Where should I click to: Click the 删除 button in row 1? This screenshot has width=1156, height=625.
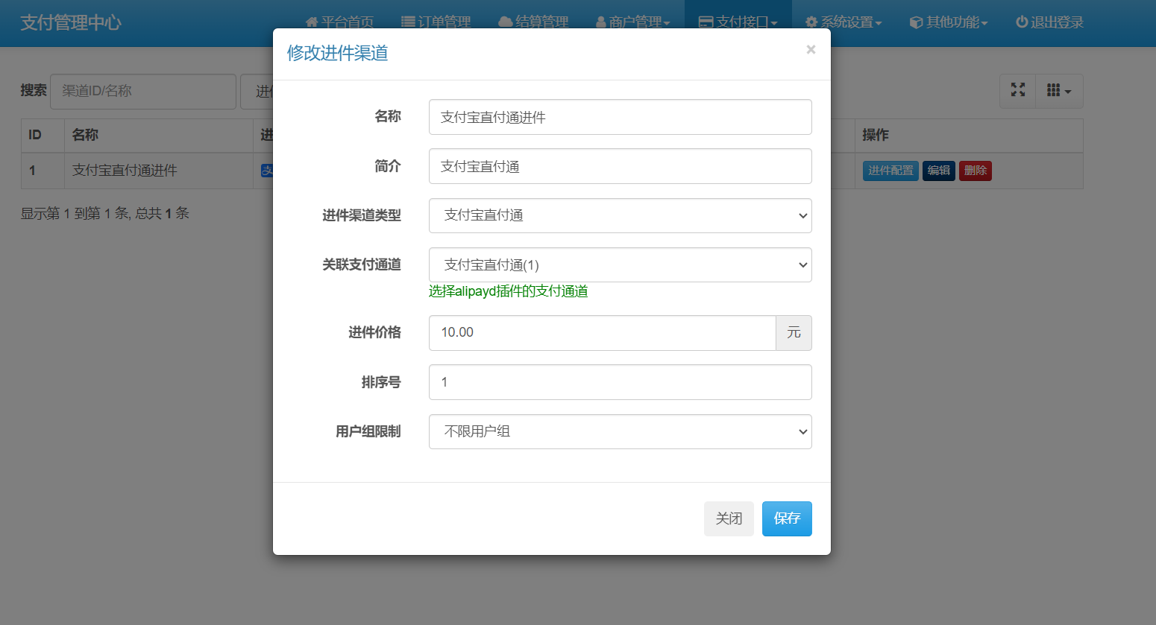(976, 171)
